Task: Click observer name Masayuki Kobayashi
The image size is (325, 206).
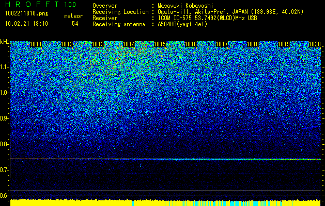Action: [x=185, y=6]
